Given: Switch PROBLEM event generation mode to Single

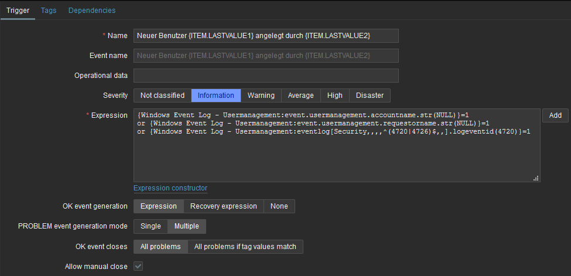Looking at the screenshot, I should tap(151, 226).
